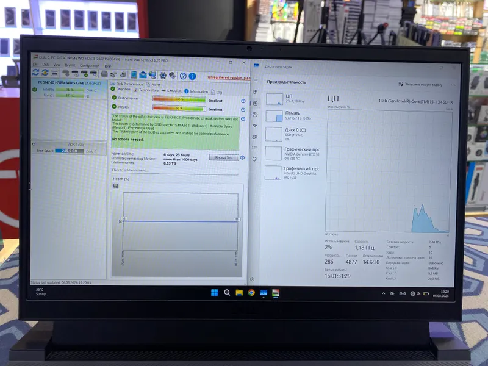The image size is (488, 366).
Task: Switch to the Temperature tab
Action: point(146,90)
